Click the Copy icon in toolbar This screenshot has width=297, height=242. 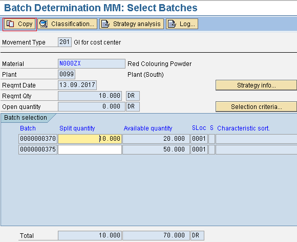(10, 24)
